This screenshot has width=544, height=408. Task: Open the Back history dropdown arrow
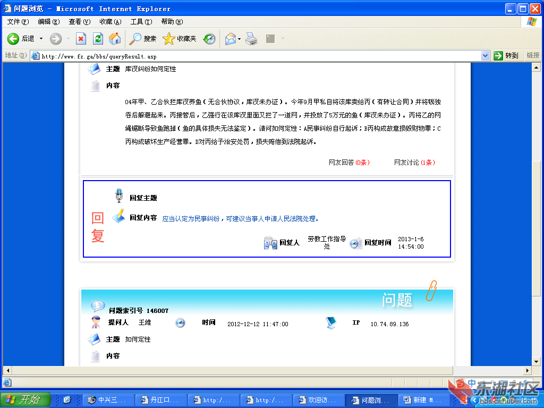pyautogui.click(x=41, y=38)
